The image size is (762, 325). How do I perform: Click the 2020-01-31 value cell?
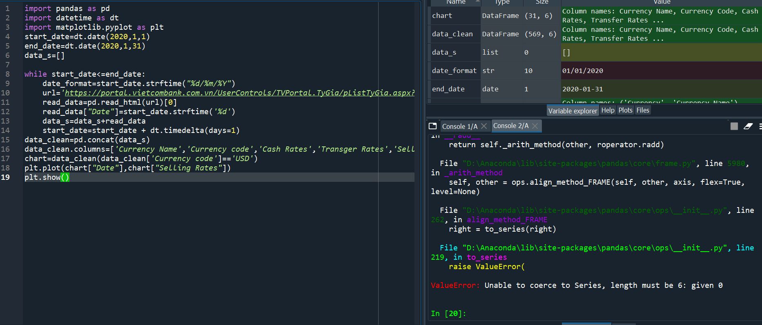tap(661, 89)
